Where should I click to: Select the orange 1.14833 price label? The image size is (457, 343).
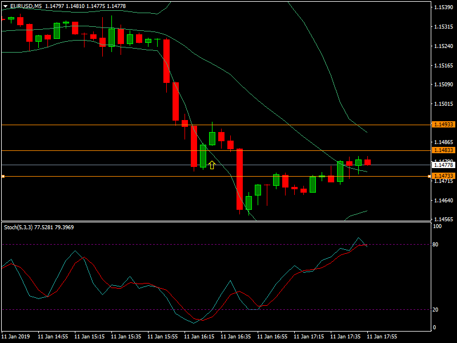click(x=443, y=150)
